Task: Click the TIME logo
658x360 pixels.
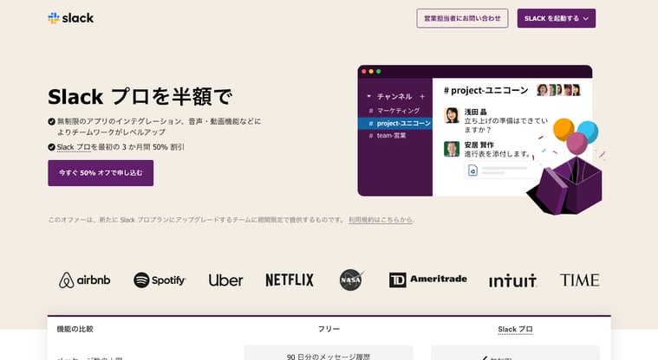Action: tap(579, 280)
